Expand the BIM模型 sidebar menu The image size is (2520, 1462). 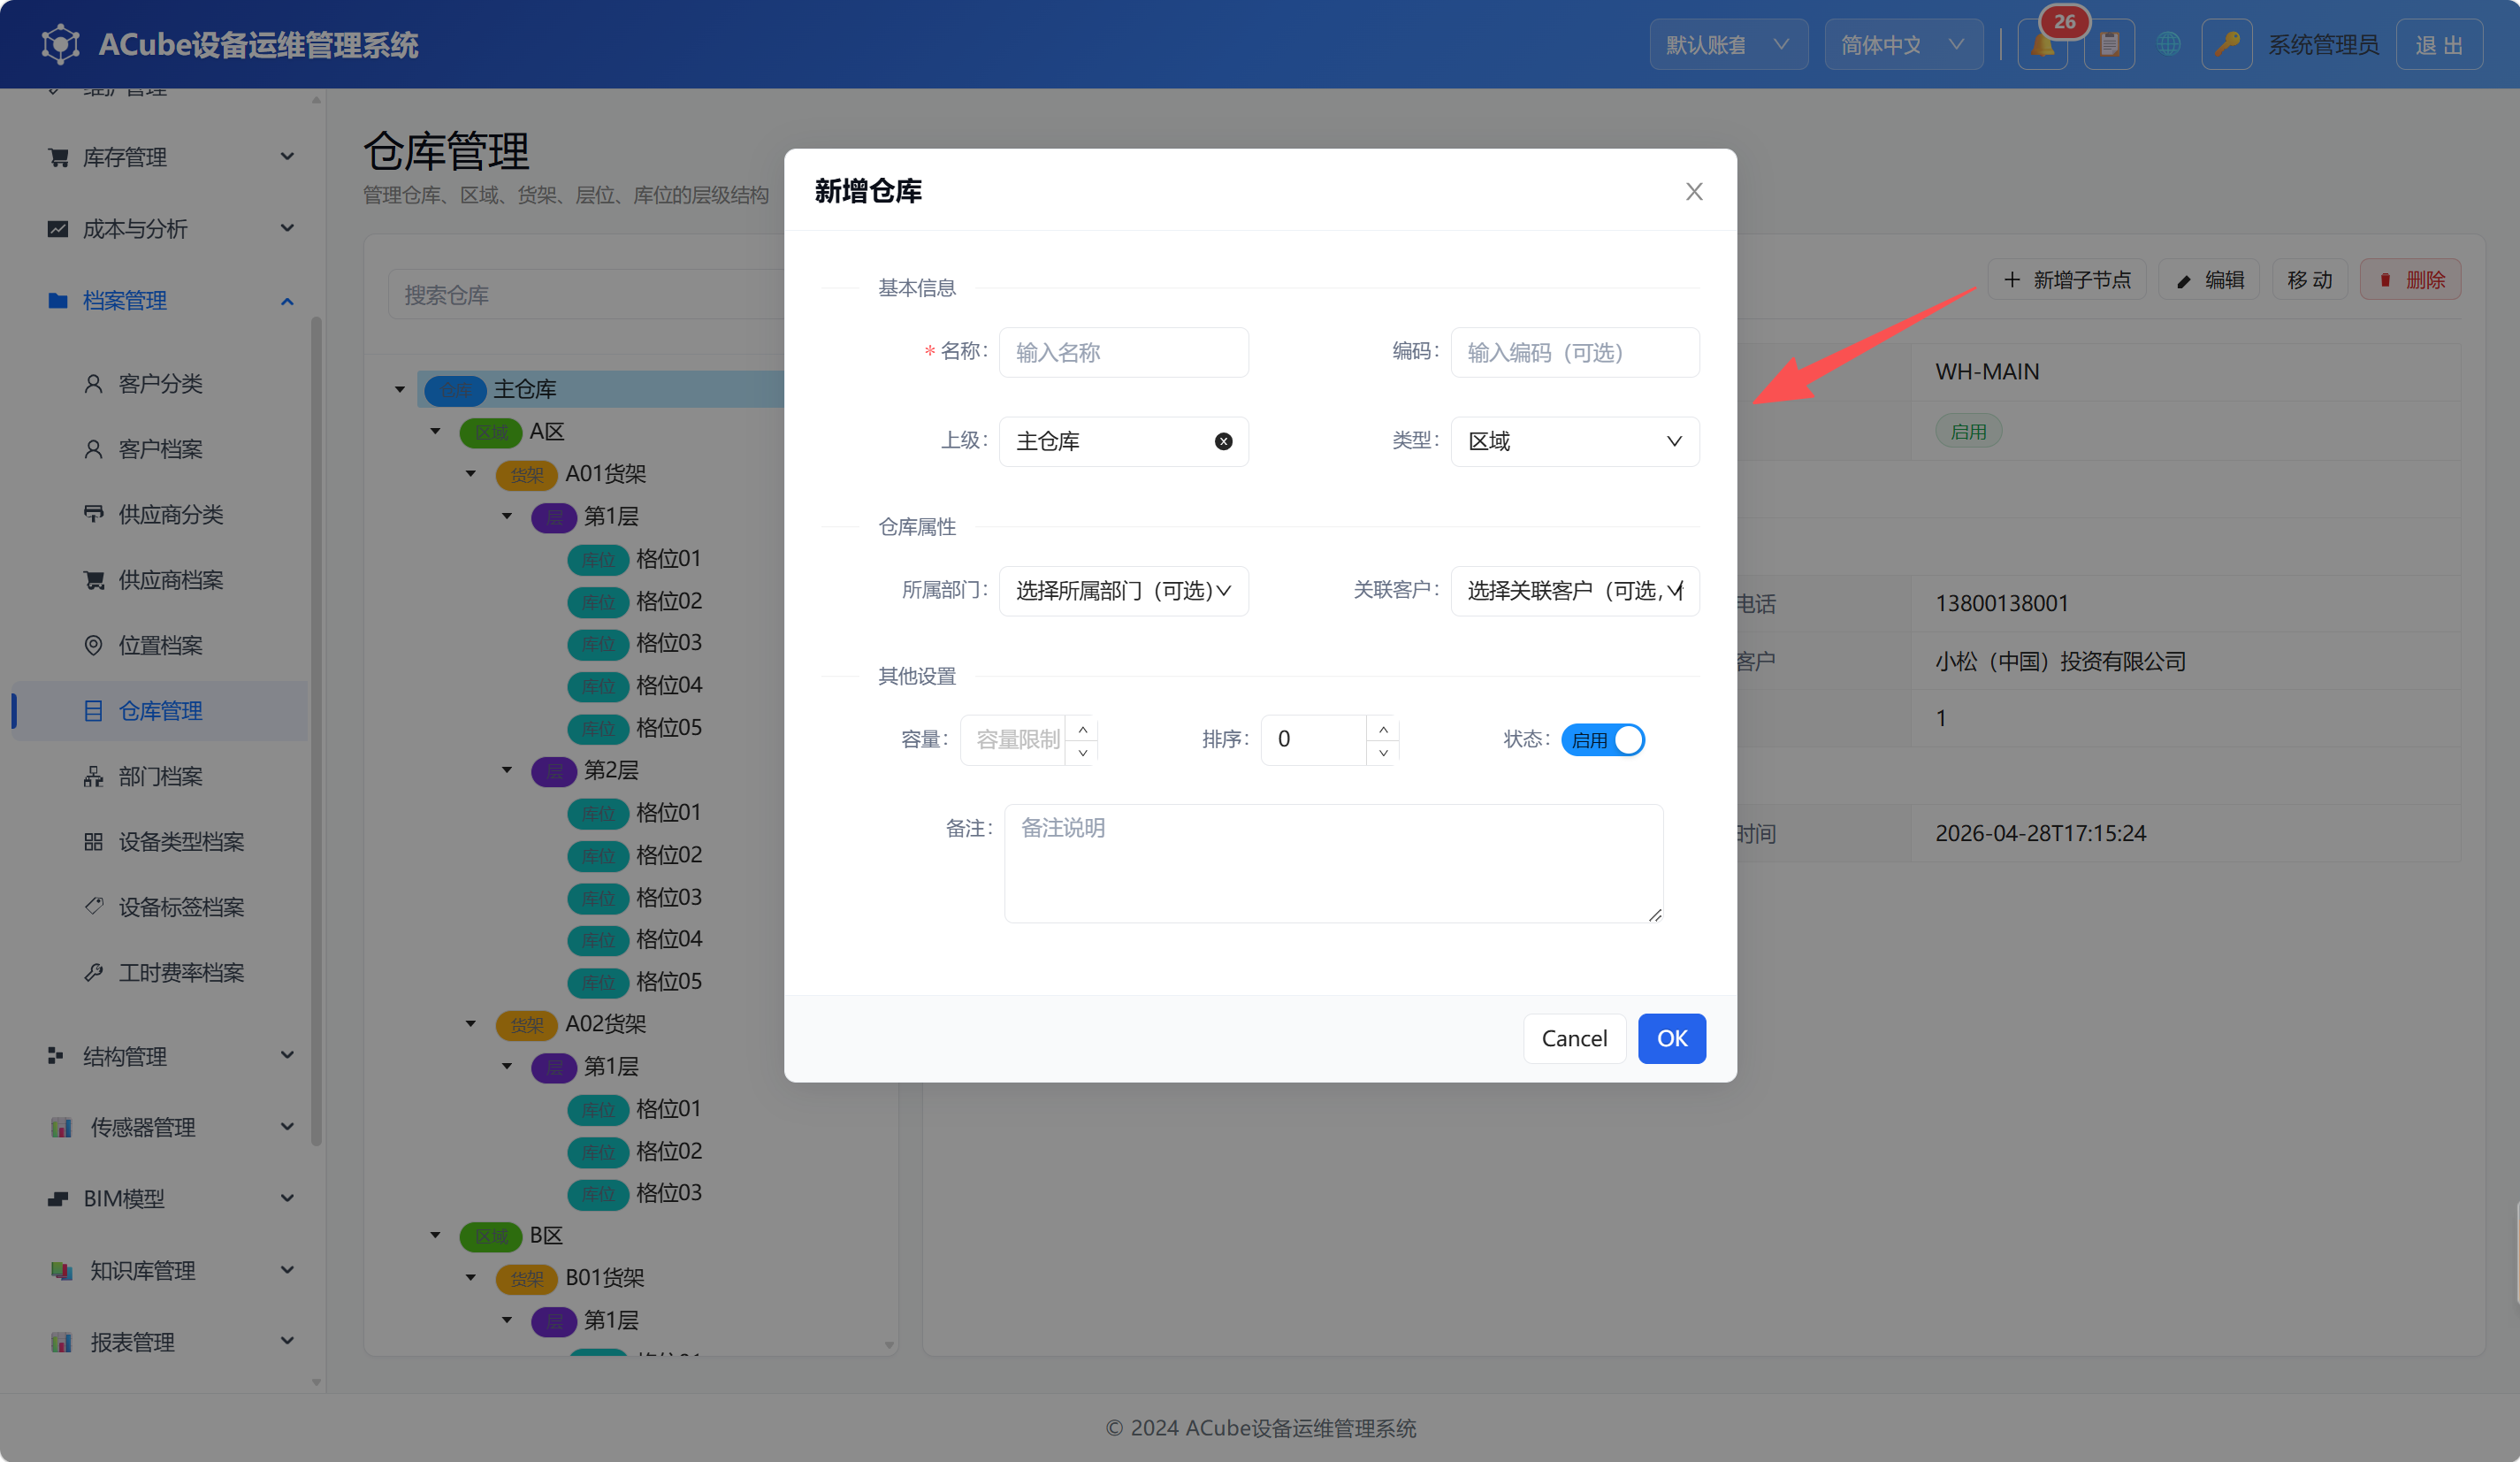[x=170, y=1198]
